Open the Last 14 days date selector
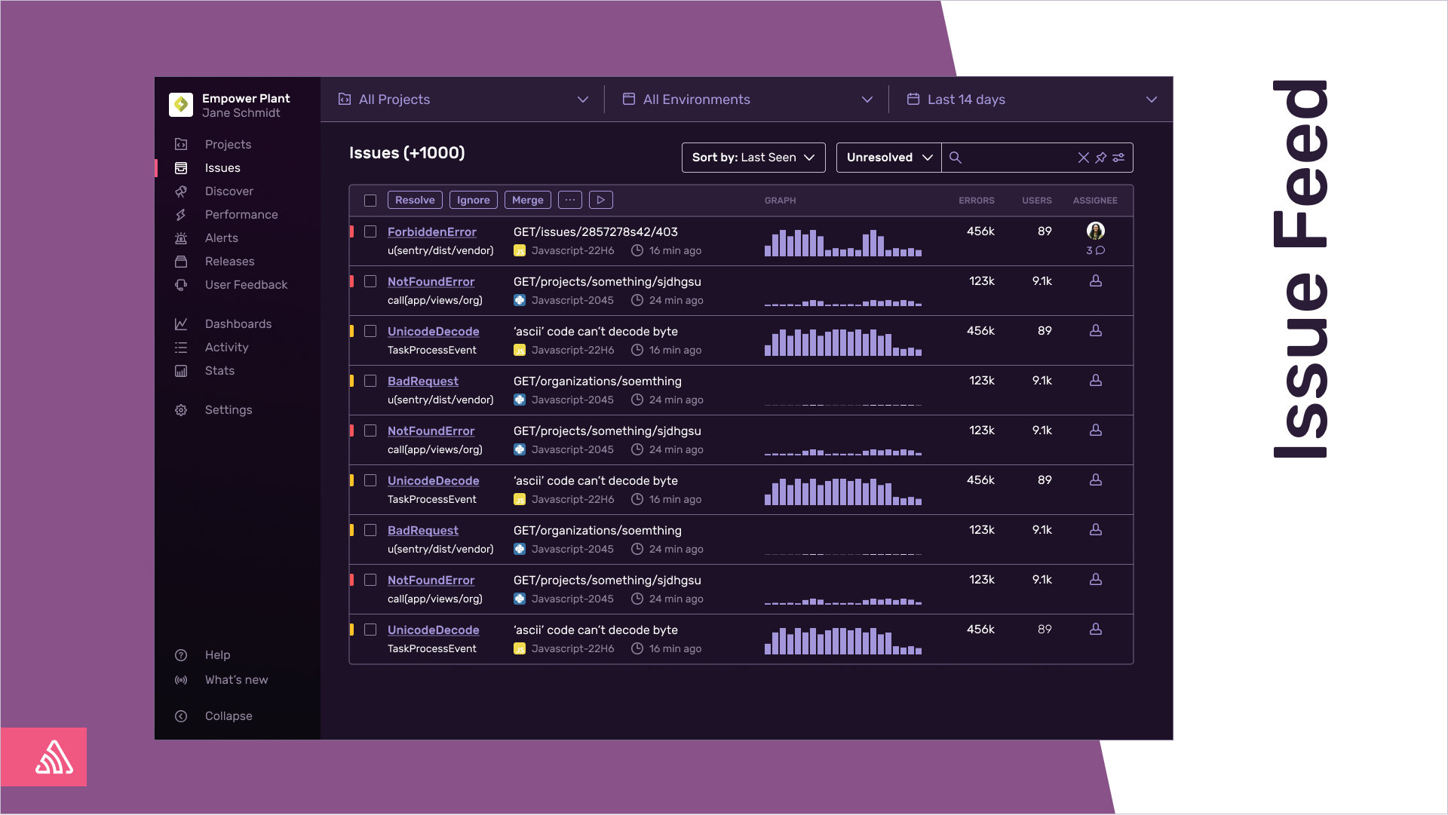Viewport: 1448px width, 815px height. (1030, 100)
